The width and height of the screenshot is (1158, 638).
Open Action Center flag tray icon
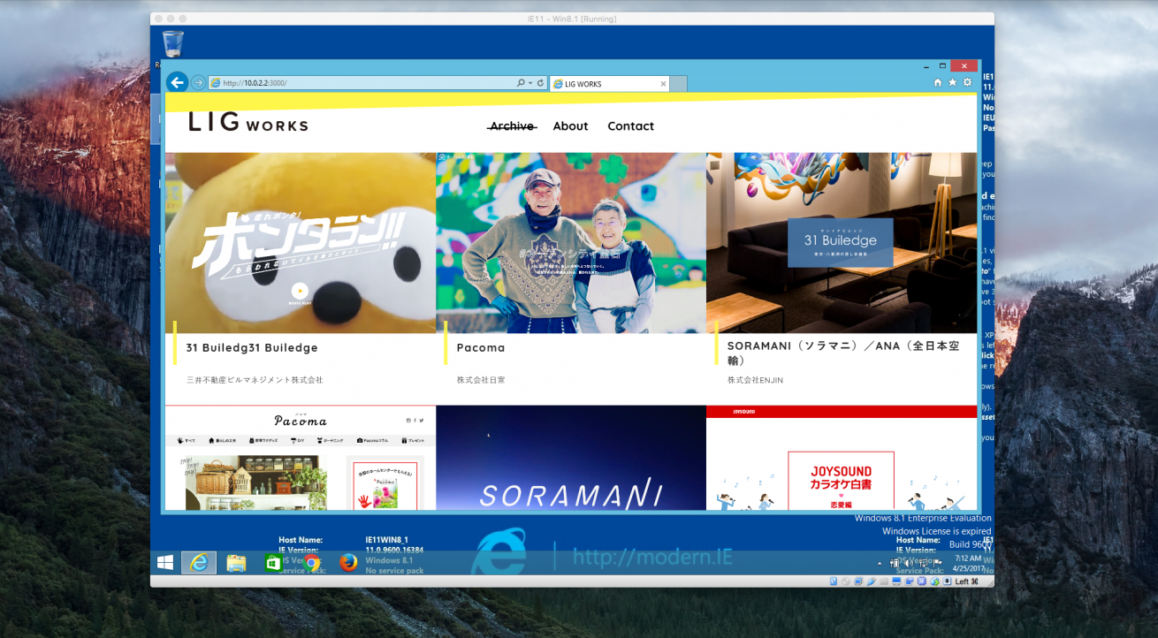[x=937, y=563]
